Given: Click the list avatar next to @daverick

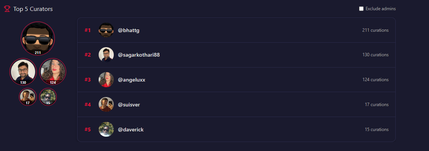Looking at the screenshot, I should (x=106, y=129).
